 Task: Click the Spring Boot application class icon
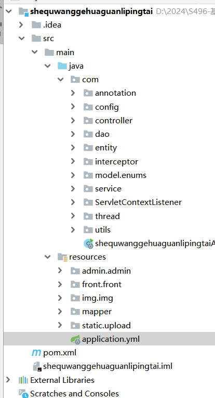(89, 243)
